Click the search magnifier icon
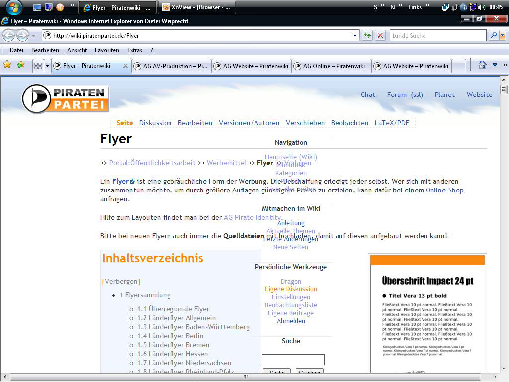 pyautogui.click(x=493, y=36)
